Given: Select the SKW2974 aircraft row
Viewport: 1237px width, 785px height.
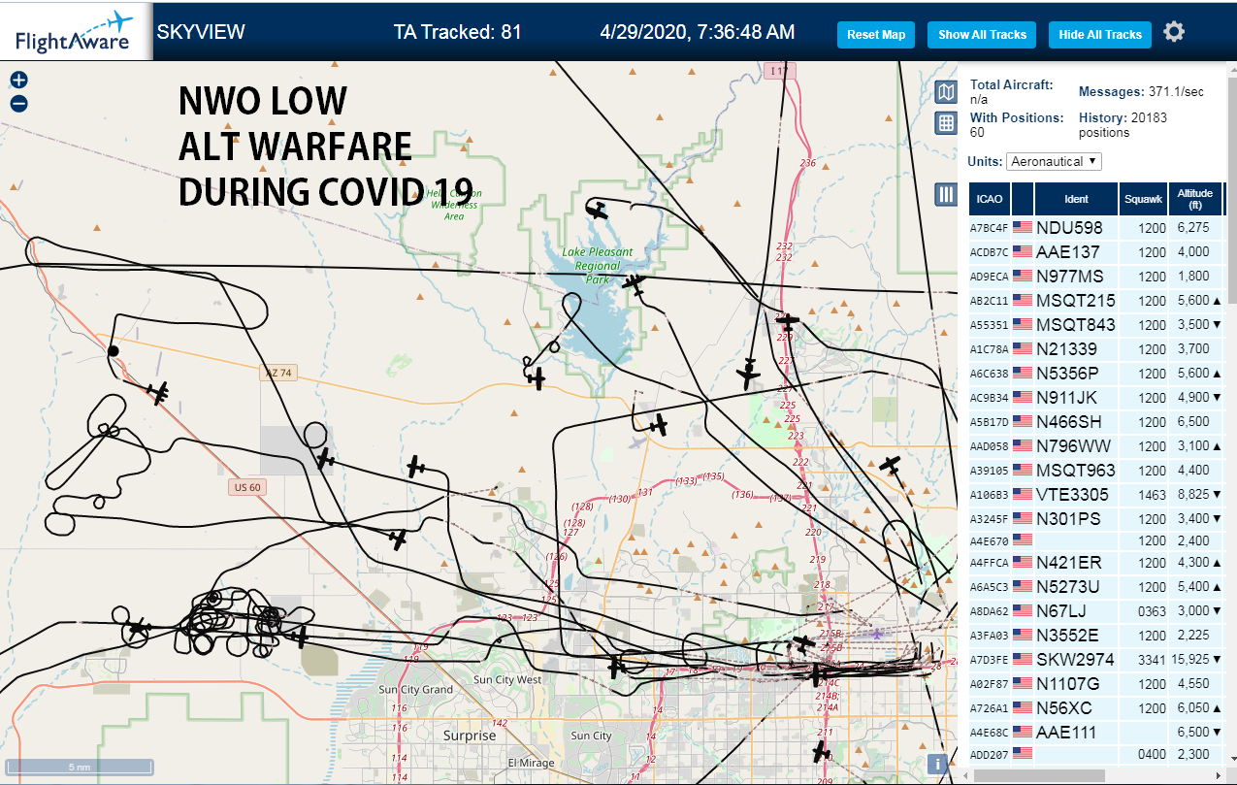Looking at the screenshot, I should pos(1096,660).
